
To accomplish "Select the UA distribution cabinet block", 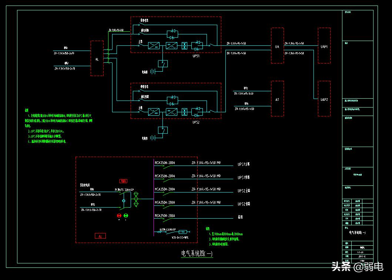I will (x=277, y=46).
